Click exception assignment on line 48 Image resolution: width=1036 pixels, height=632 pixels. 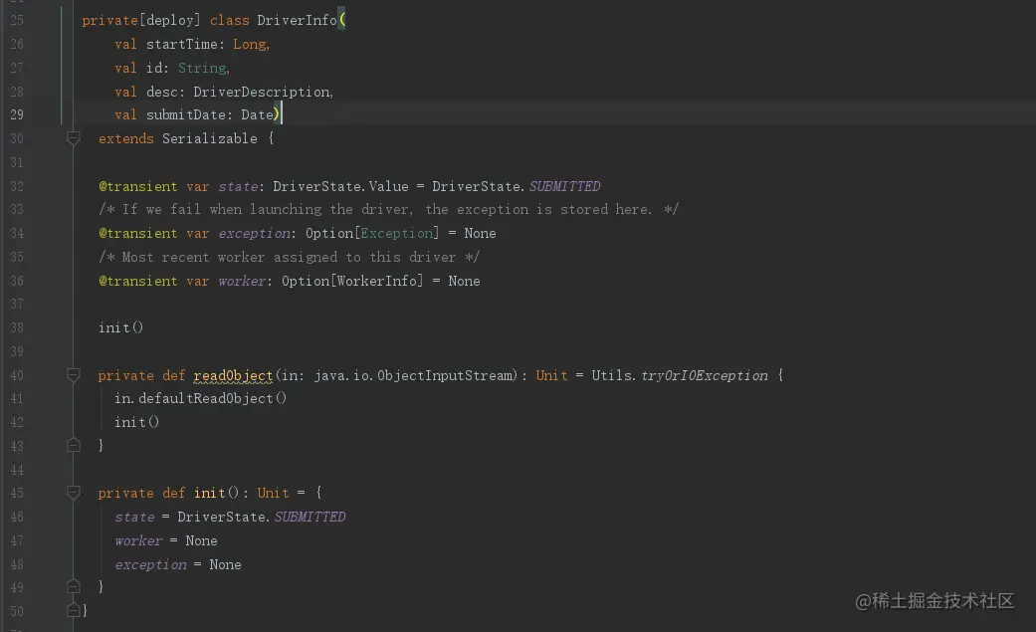pos(178,564)
